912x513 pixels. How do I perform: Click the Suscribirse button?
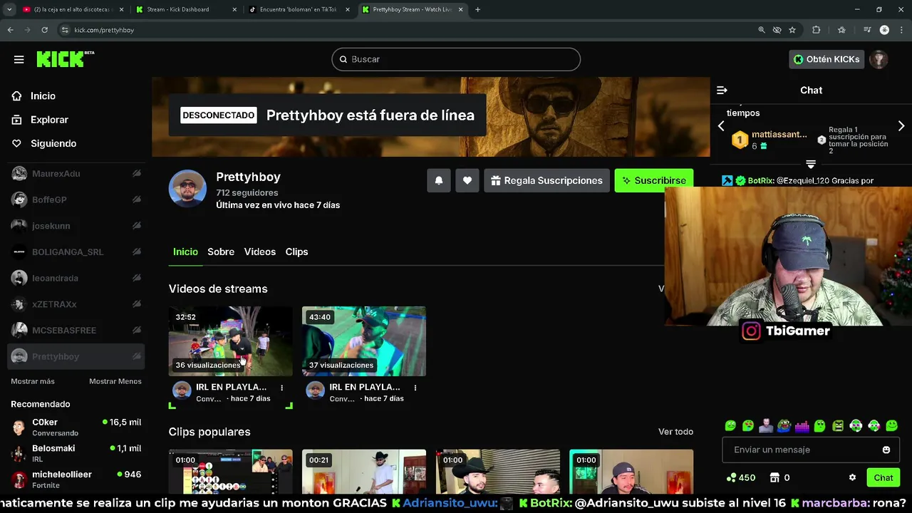point(653,180)
